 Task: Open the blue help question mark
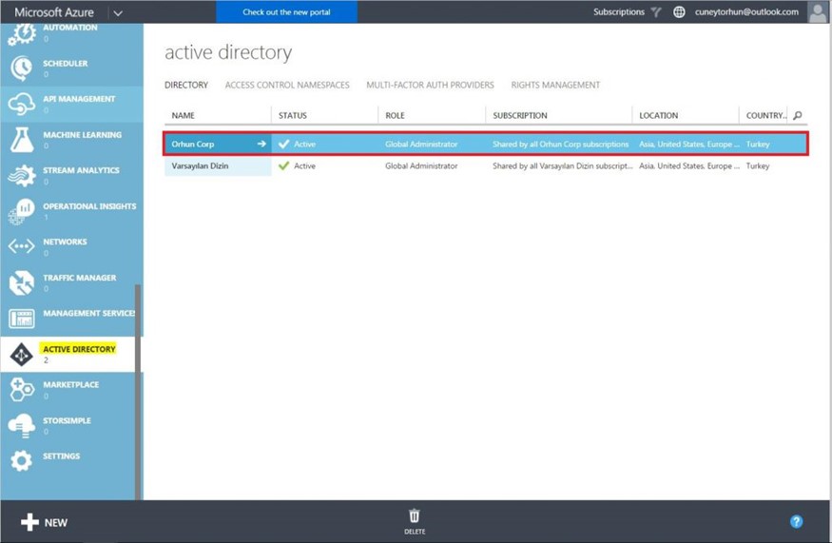point(796,522)
